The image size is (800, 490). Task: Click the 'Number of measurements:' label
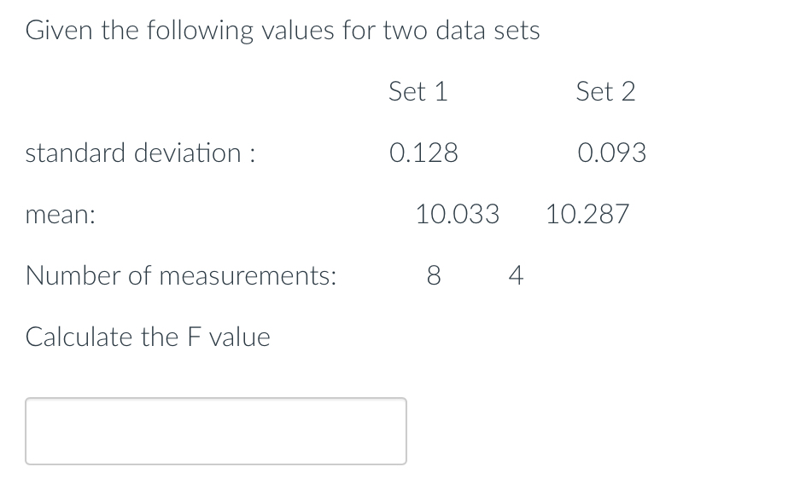181,276
